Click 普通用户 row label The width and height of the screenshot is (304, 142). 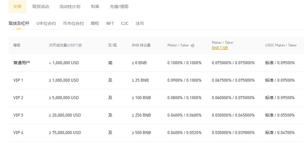[22, 63]
